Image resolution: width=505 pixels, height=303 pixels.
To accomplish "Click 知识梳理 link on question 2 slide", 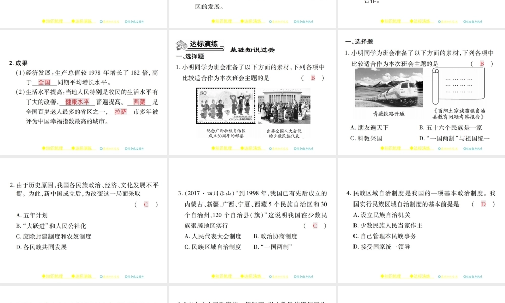I will (x=53, y=276).
